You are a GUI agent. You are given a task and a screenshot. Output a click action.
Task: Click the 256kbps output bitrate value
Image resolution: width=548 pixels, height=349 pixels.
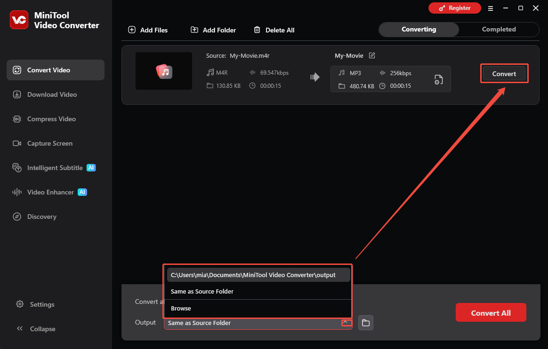(x=401, y=73)
